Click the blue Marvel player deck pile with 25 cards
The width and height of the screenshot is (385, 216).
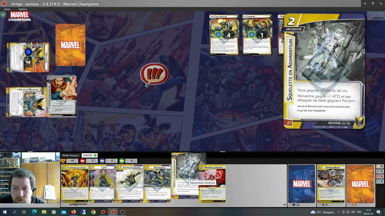click(x=301, y=184)
